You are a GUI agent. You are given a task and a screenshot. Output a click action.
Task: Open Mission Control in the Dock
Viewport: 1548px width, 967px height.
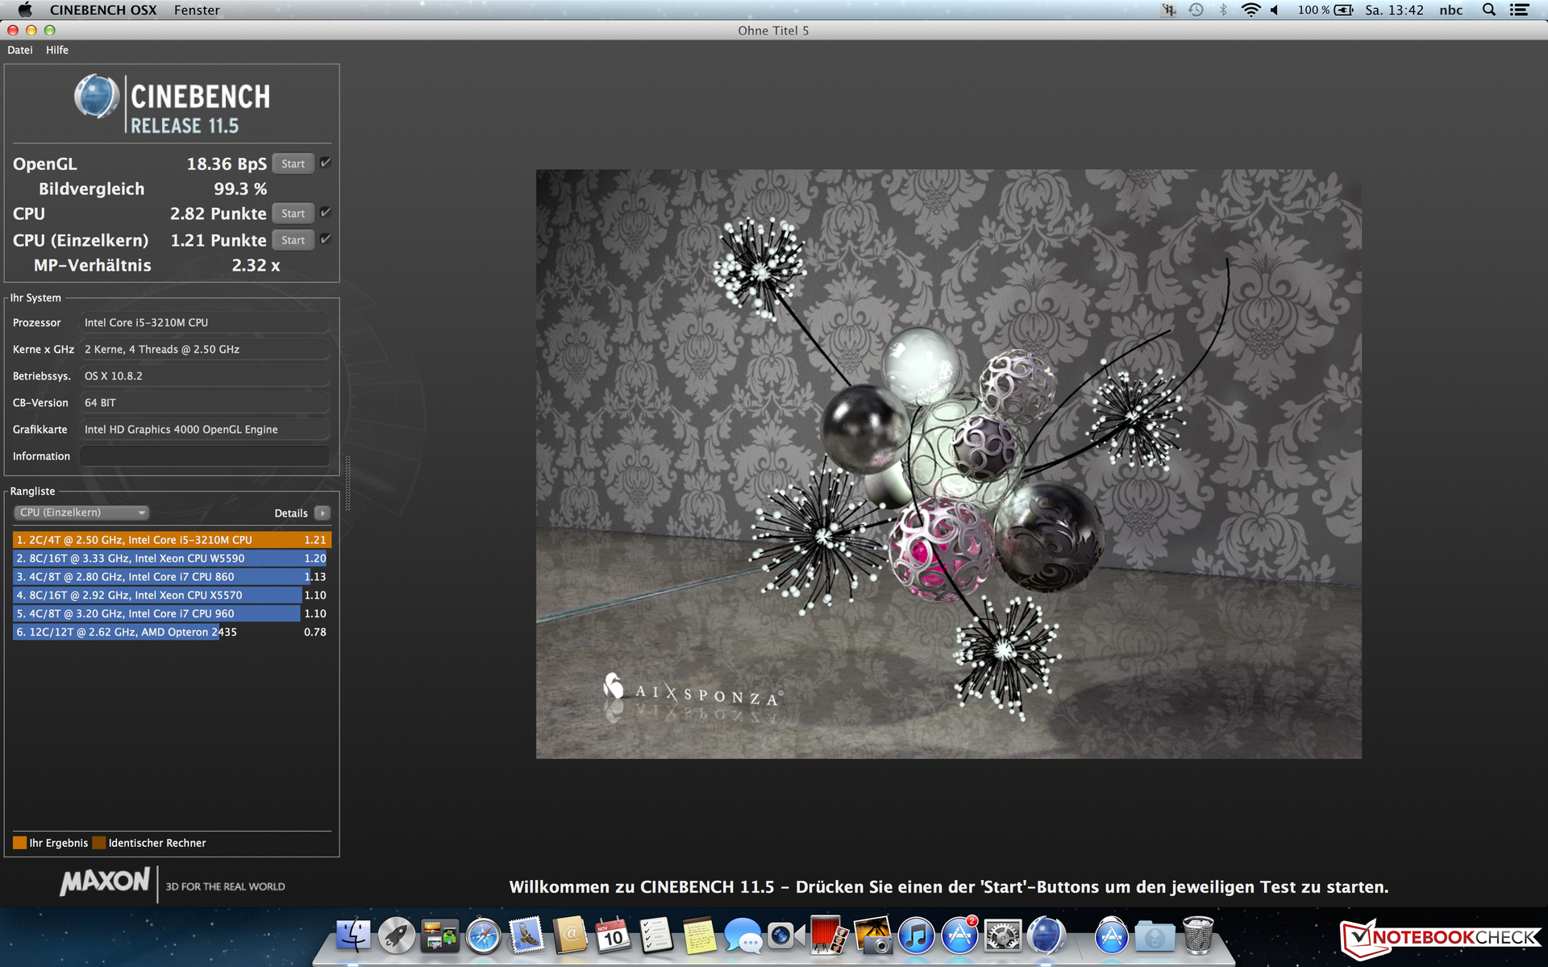tap(439, 936)
